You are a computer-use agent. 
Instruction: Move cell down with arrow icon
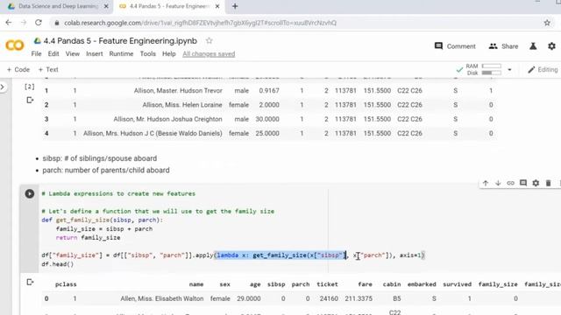coord(498,183)
